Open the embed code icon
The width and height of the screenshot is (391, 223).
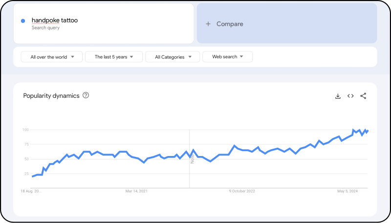(x=350, y=96)
